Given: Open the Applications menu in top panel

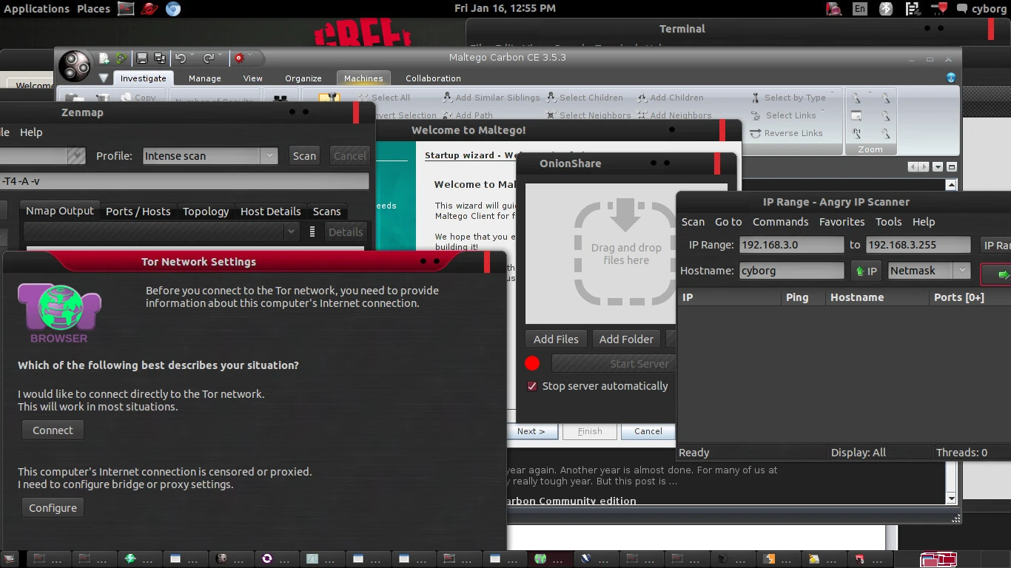Looking at the screenshot, I should [37, 9].
